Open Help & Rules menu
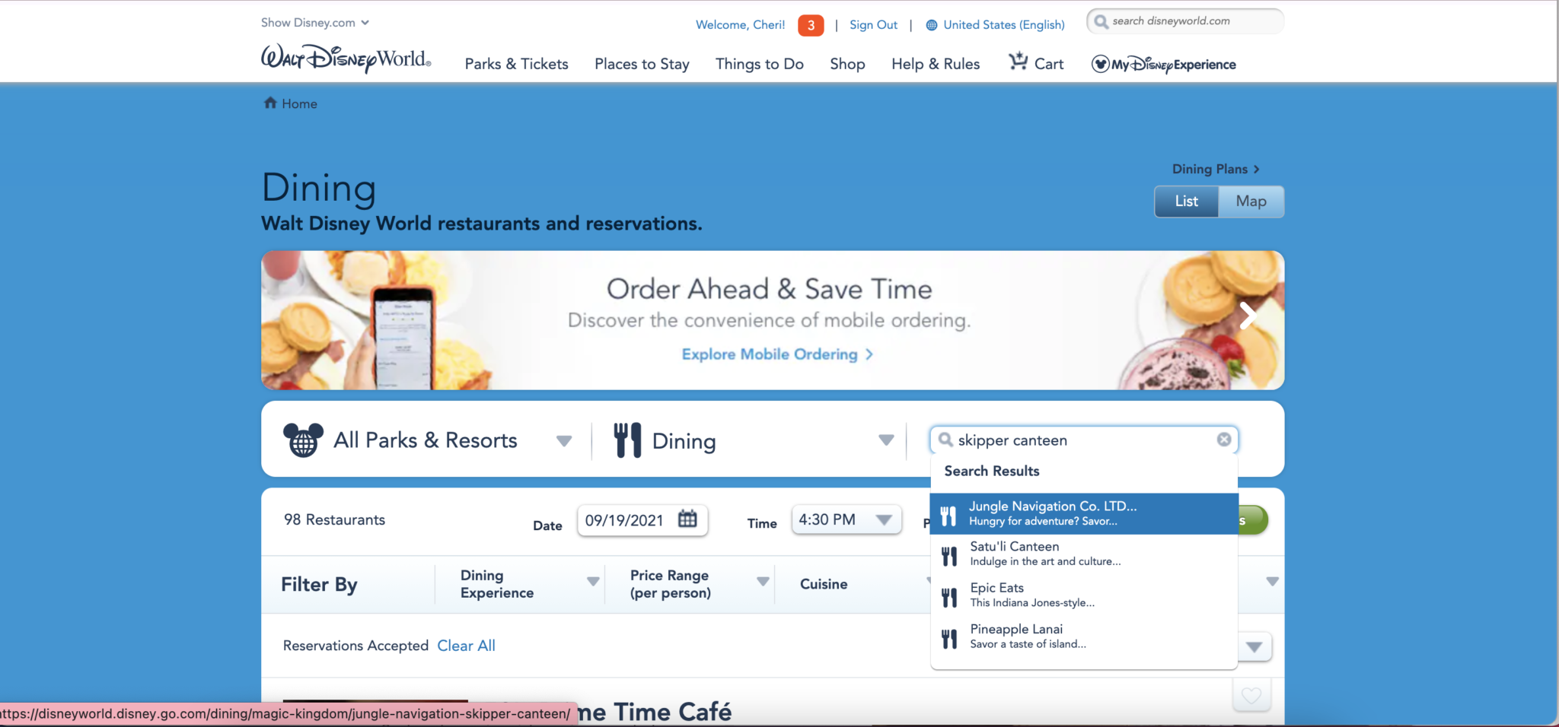 [x=936, y=64]
